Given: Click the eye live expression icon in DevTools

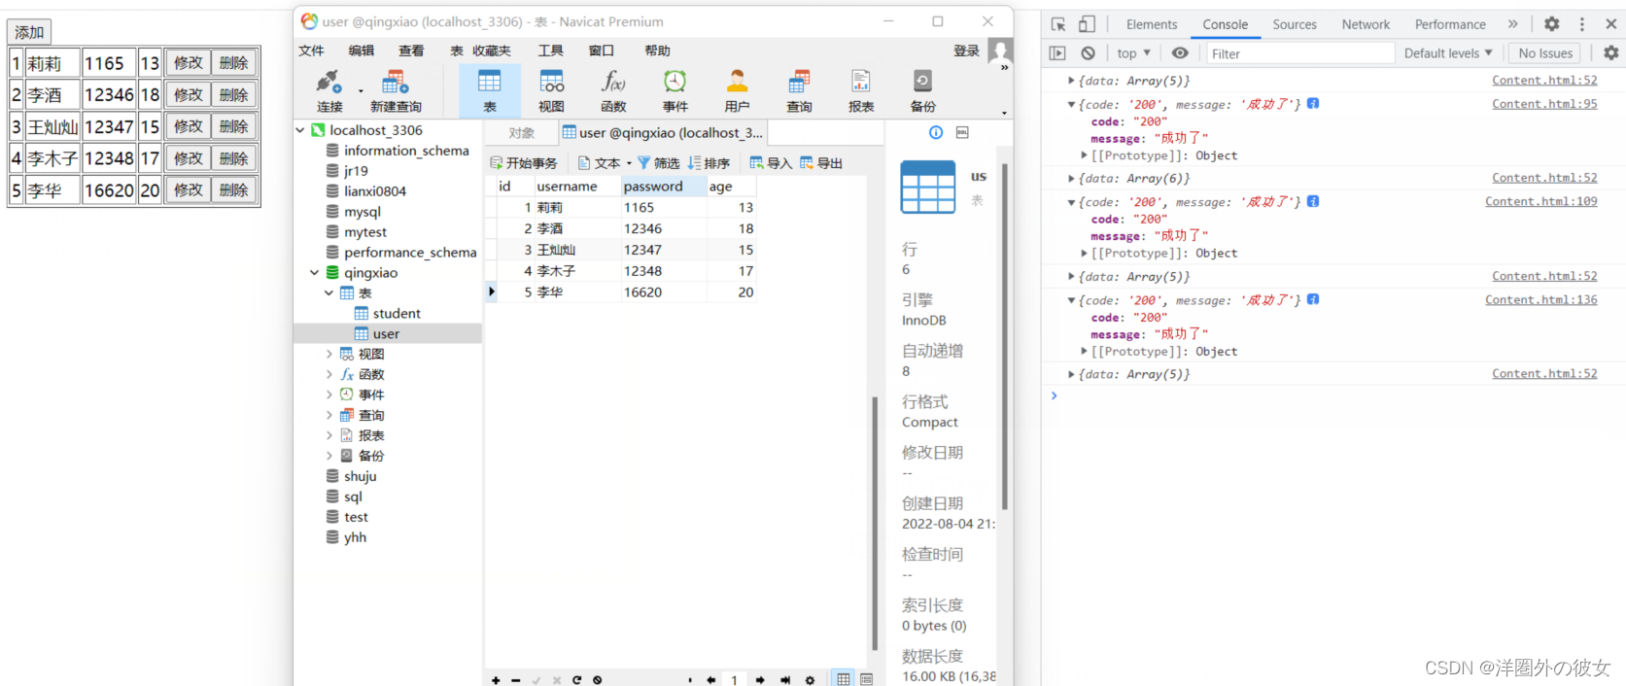Looking at the screenshot, I should pyautogui.click(x=1179, y=53).
